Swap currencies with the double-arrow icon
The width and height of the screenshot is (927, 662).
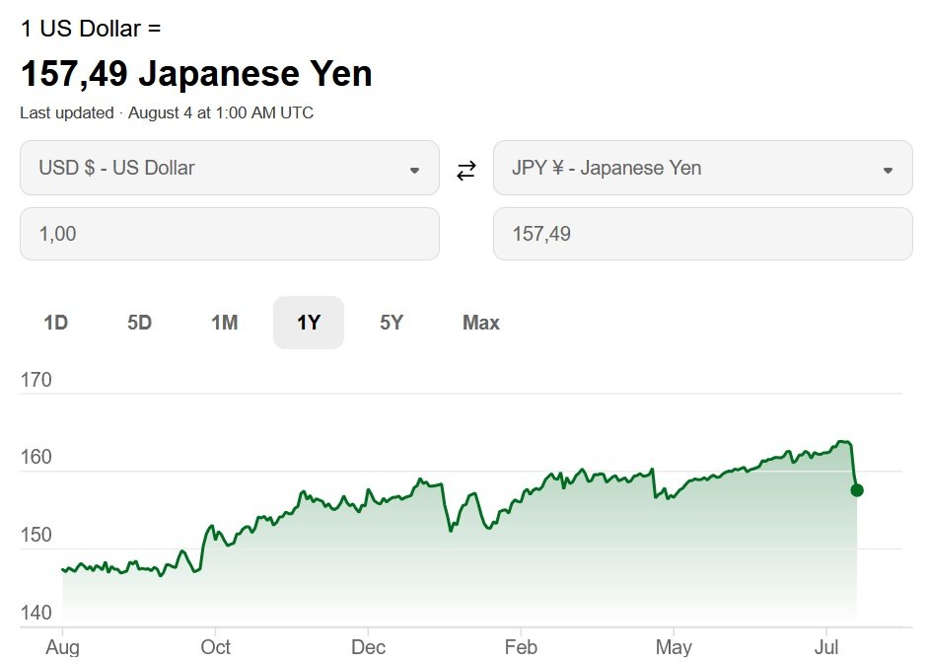click(465, 171)
